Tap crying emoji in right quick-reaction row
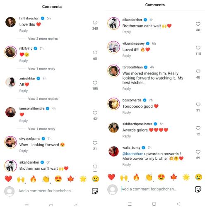Screen dimensions: 207x207 tap(199, 177)
